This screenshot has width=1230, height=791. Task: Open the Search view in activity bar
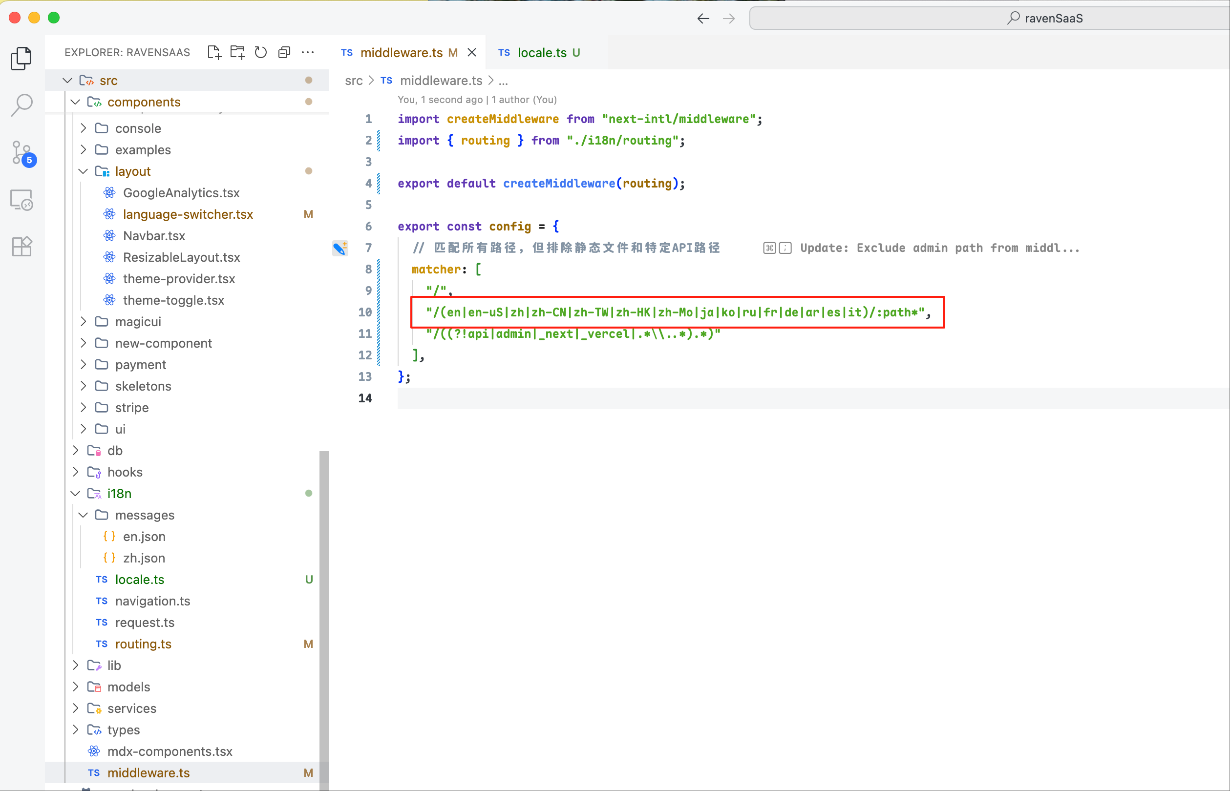pyautogui.click(x=21, y=105)
